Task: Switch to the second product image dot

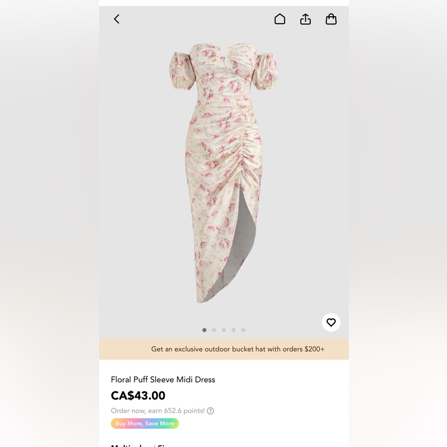Action: pos(214,330)
